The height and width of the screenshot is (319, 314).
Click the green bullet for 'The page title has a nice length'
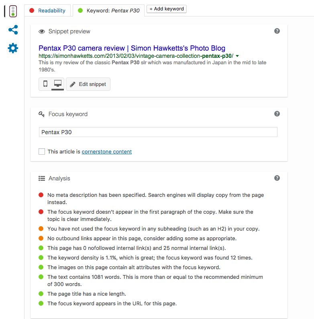tap(41, 294)
